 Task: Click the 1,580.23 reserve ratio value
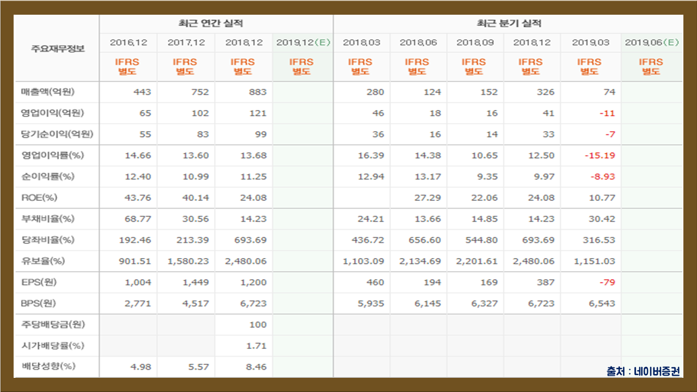coord(188,261)
